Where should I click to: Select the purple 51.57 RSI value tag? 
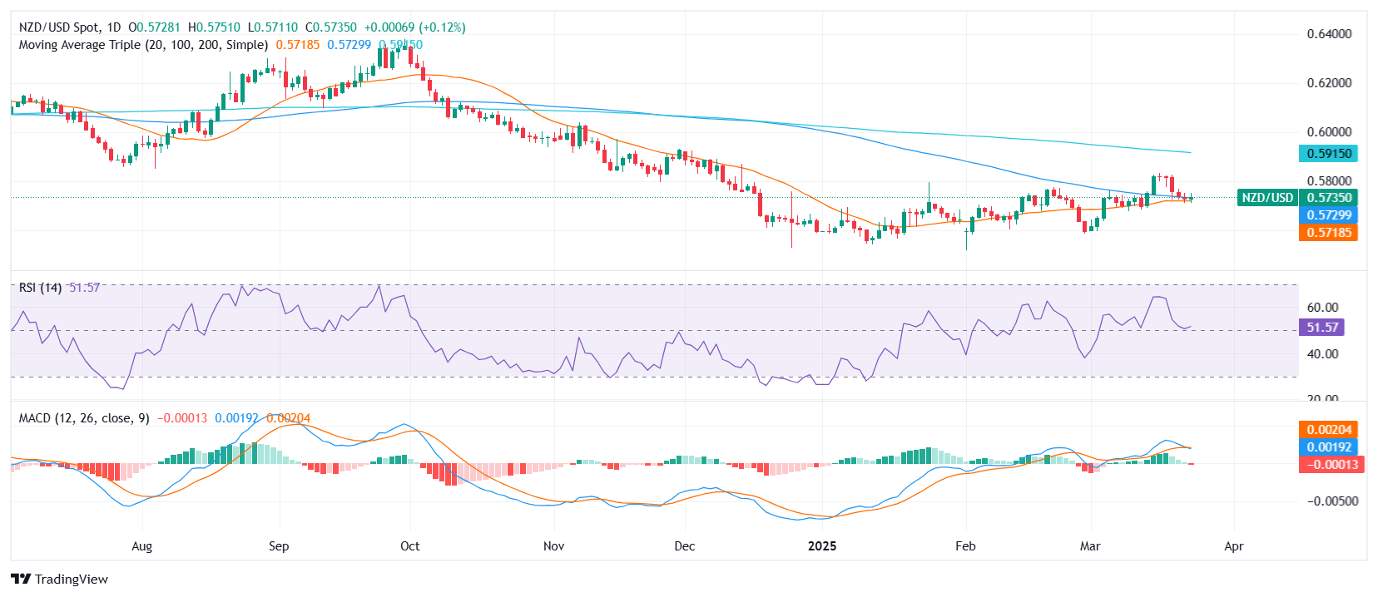tap(1321, 328)
